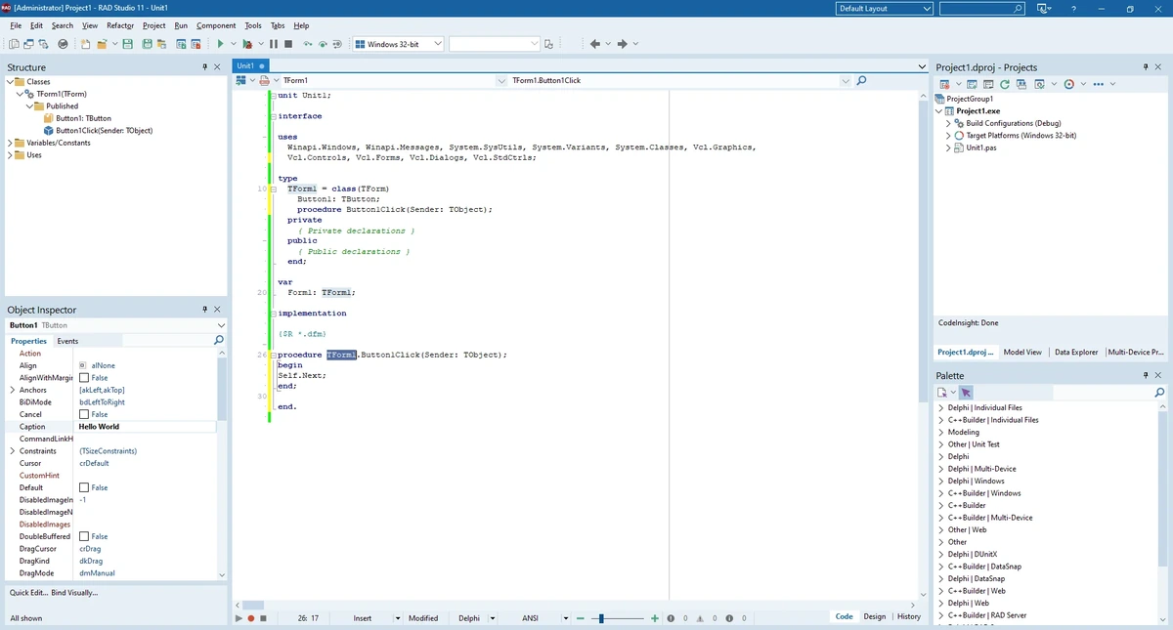Select Button1Click(Sender: TObject) in Structure
This screenshot has height=630, width=1173.
(x=104, y=131)
